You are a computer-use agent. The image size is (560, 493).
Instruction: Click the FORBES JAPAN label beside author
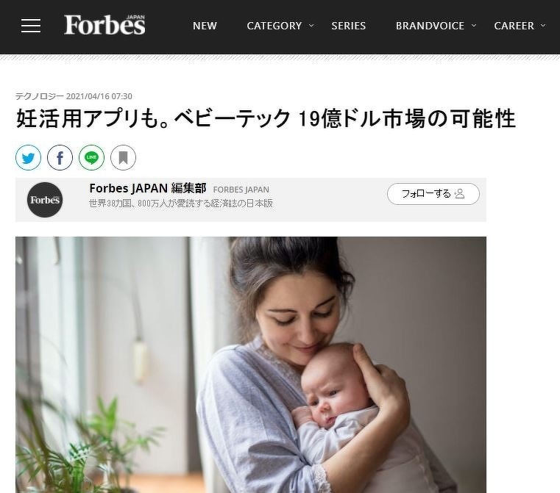pos(241,190)
